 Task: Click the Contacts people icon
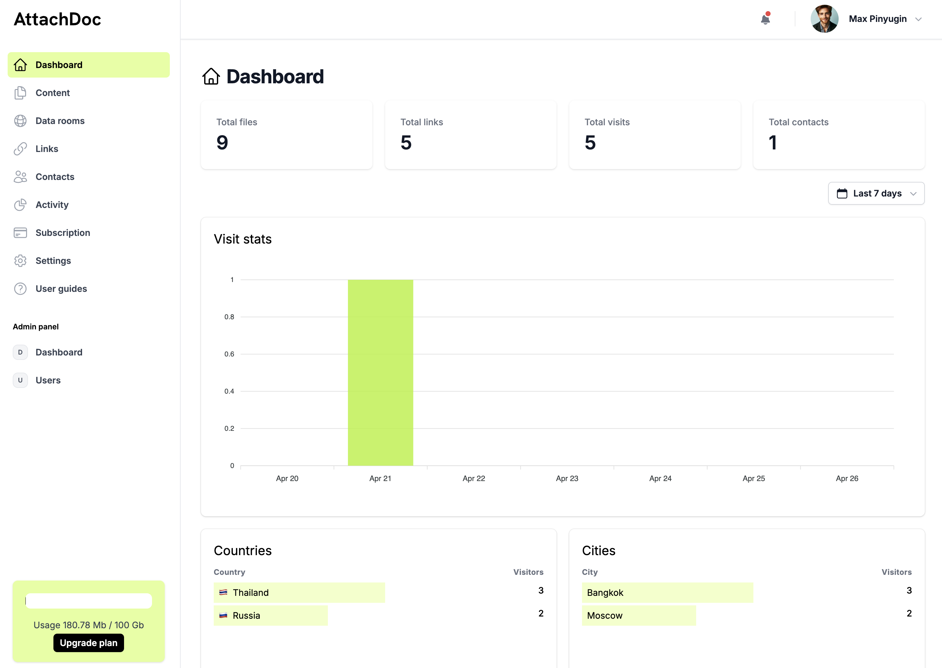(x=20, y=177)
